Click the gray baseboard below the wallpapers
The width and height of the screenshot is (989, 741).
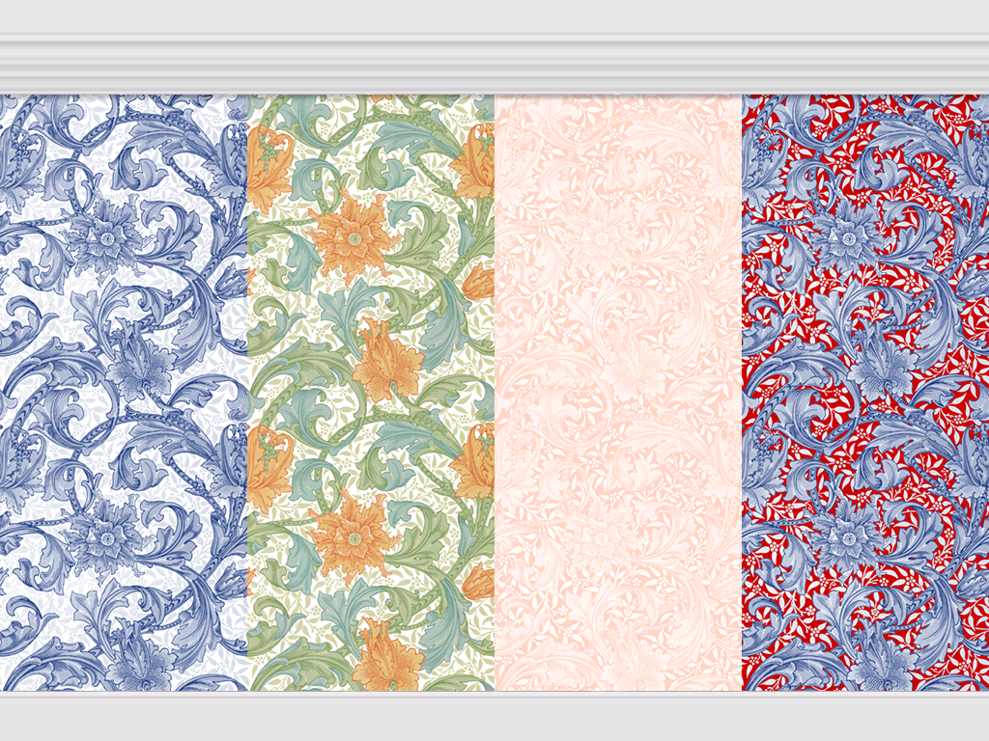(x=494, y=716)
